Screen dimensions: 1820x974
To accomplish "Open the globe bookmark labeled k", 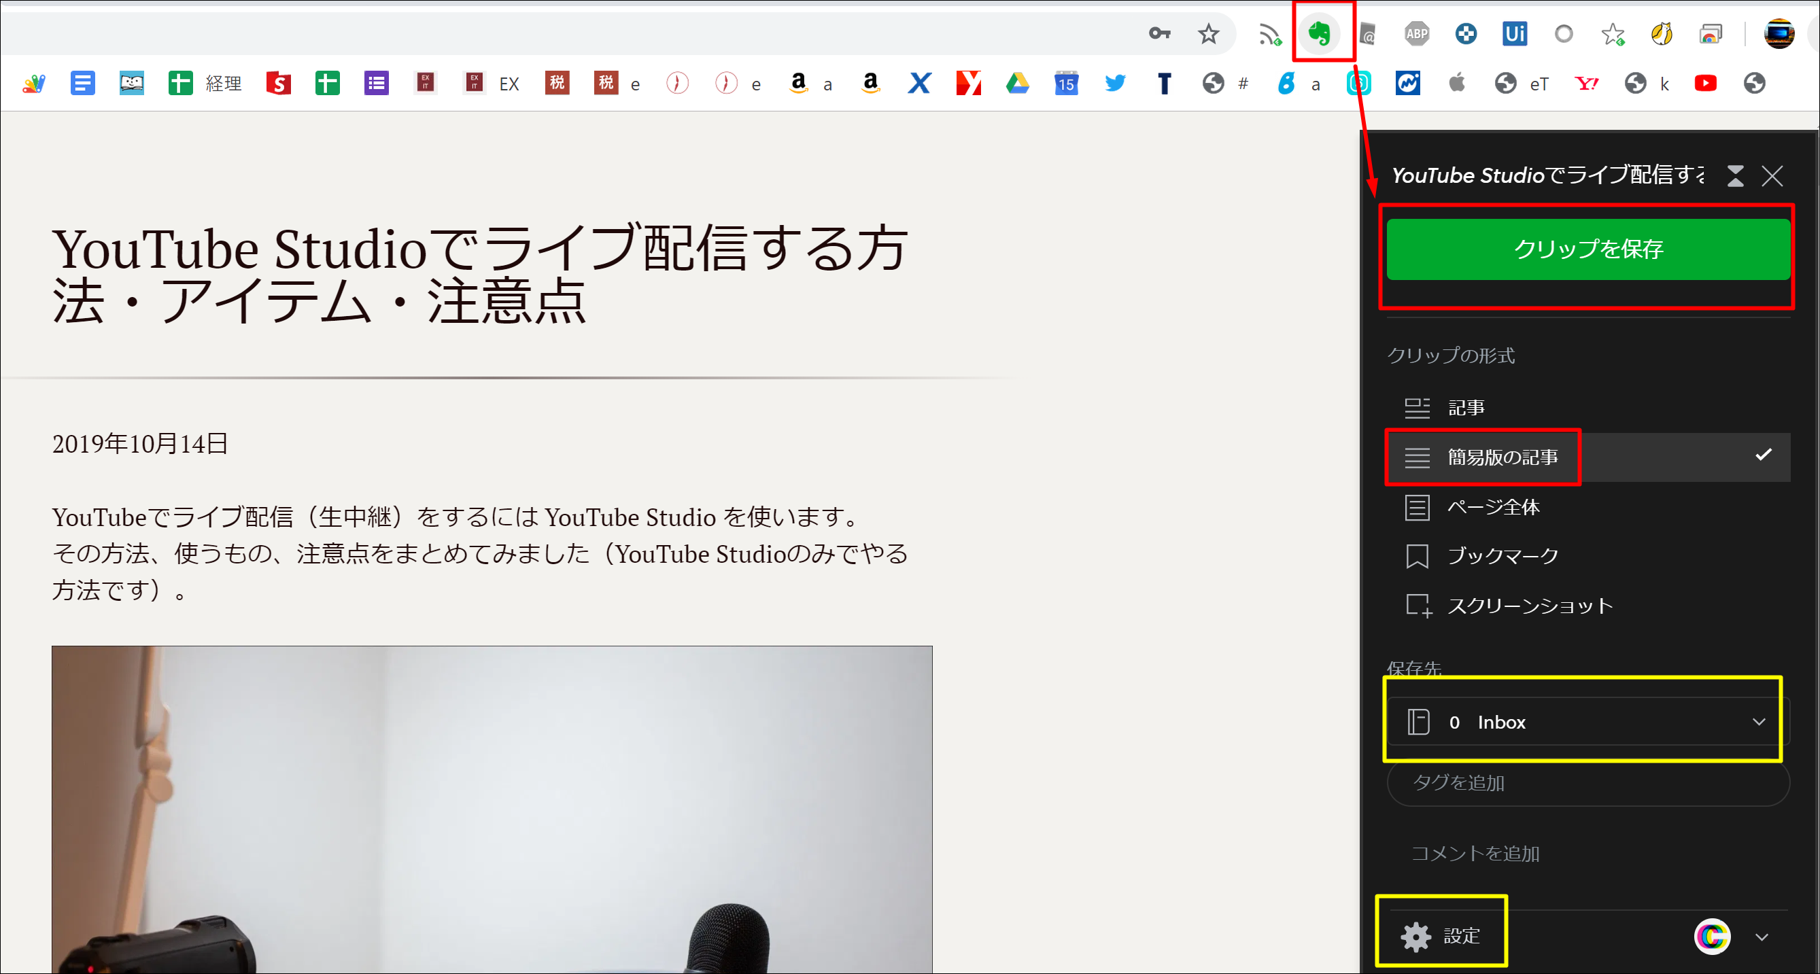I will pos(1646,84).
